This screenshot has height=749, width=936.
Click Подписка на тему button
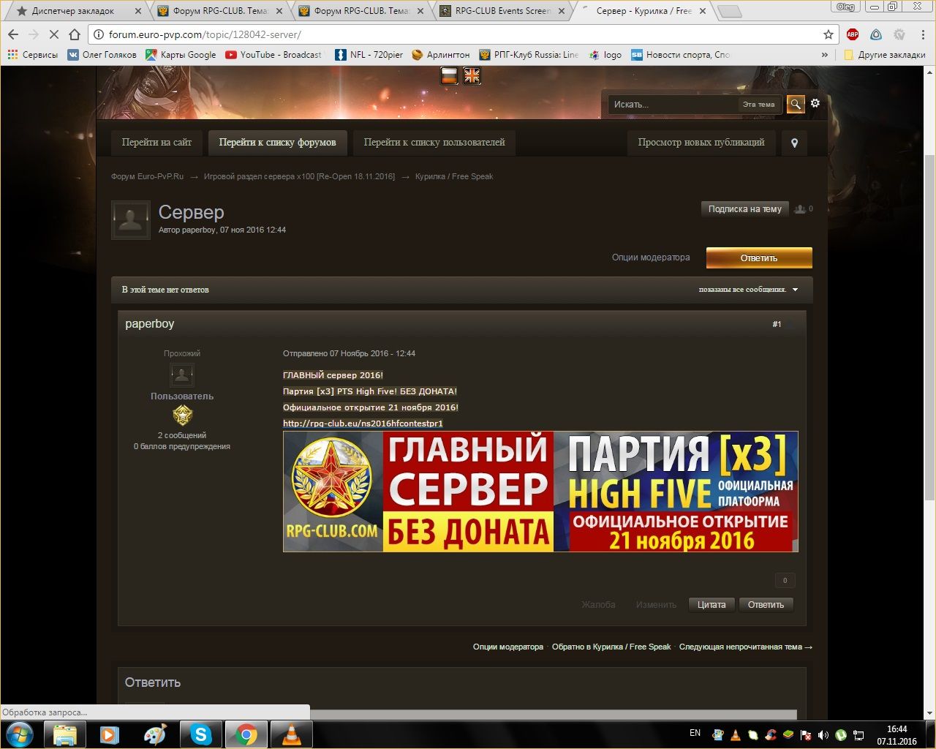click(745, 209)
